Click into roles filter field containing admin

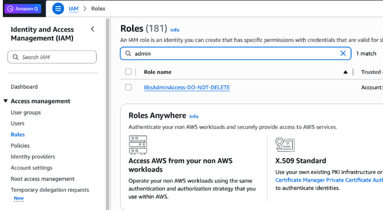click(236, 54)
